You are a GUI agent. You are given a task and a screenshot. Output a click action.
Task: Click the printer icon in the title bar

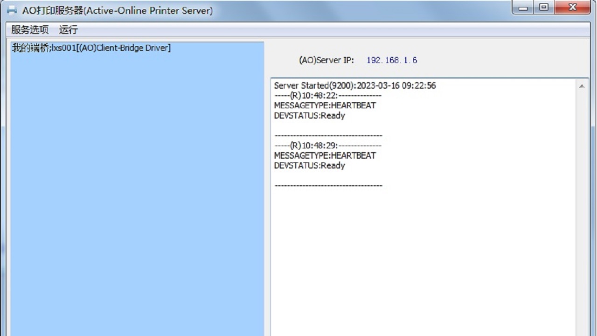(x=12, y=10)
